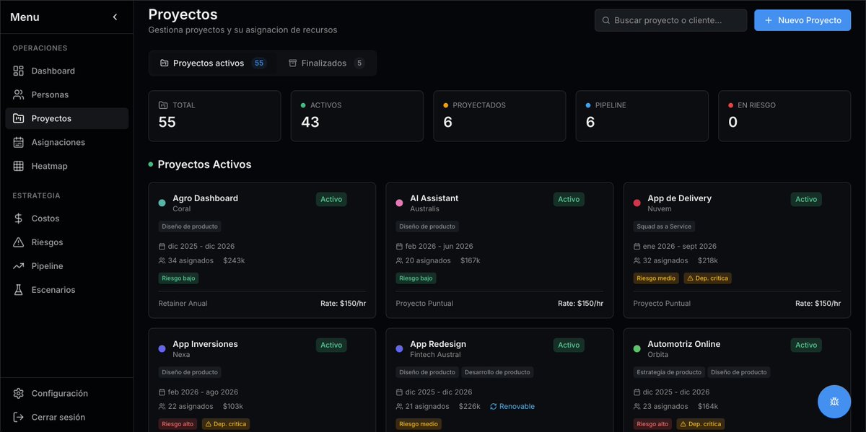
Task: Click the Asignaciones calendar icon in sidebar
Action: (19, 142)
